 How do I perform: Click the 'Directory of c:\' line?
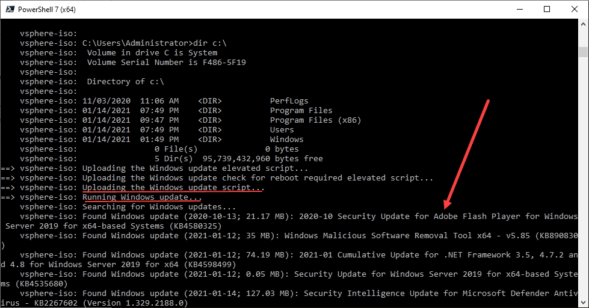point(126,81)
